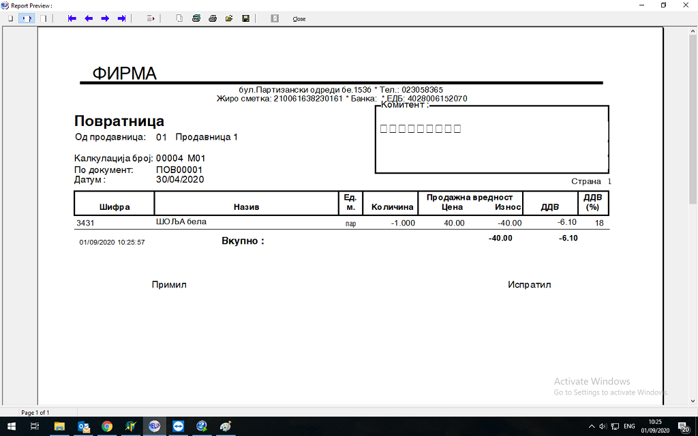Open the printer setup icon
The image size is (698, 436).
click(196, 18)
